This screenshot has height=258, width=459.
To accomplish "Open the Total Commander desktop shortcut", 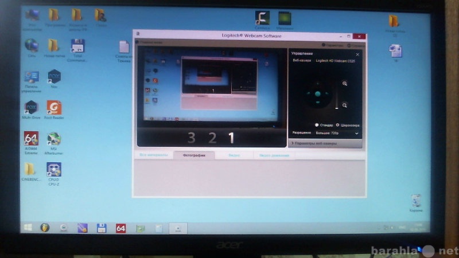I will tap(77, 50).
